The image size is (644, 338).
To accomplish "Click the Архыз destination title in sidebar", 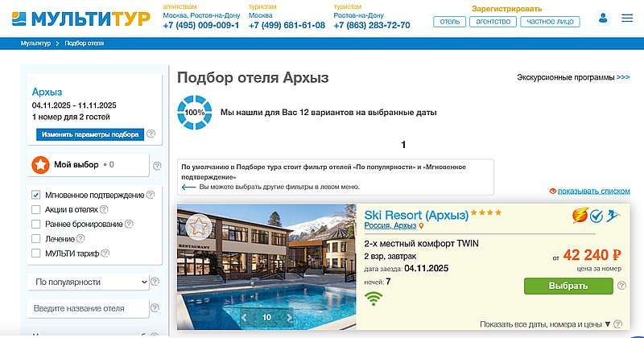I will [x=47, y=92].
